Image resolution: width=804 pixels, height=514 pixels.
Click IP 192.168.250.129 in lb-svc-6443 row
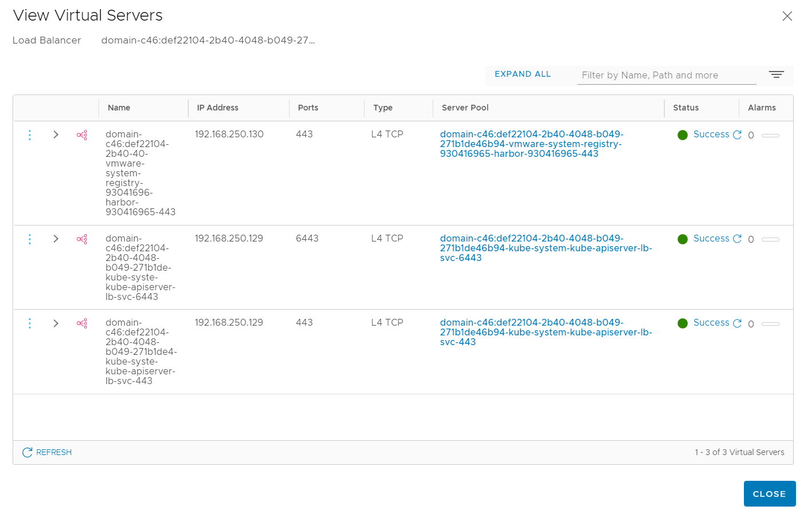(229, 239)
